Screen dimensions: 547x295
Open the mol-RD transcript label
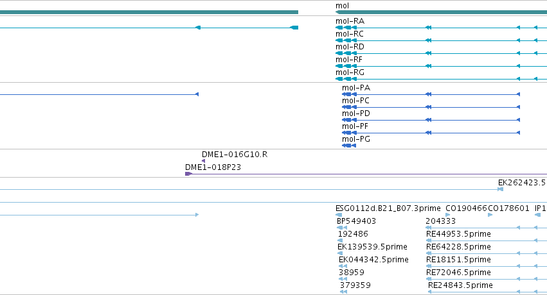(350, 47)
